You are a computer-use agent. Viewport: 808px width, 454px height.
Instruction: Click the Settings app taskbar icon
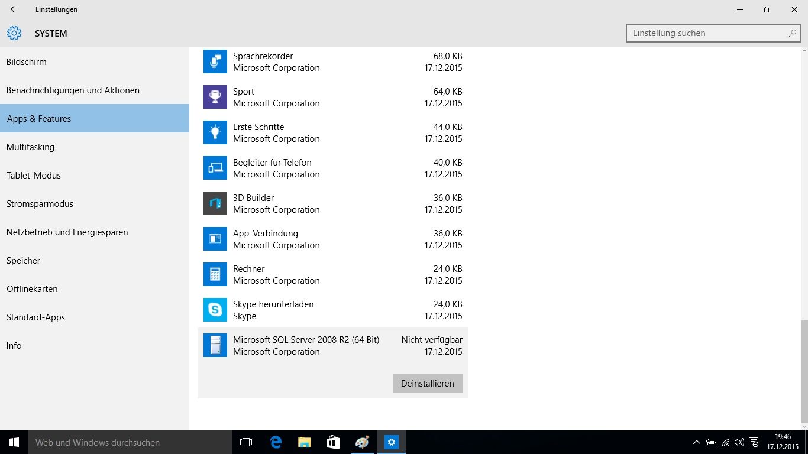392,442
